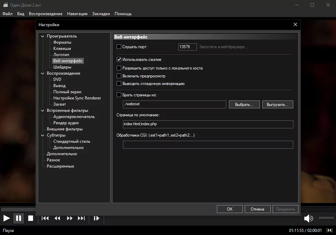The width and height of the screenshot is (336, 235).
Task: Click the fast-forward (increase speed) icon
Action: point(70,218)
